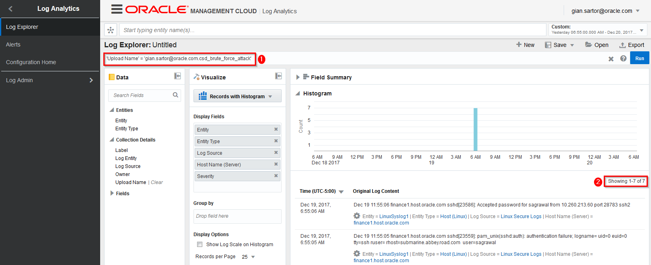
Task: Click the Clear link beside Upload Name
Action: [x=157, y=182]
